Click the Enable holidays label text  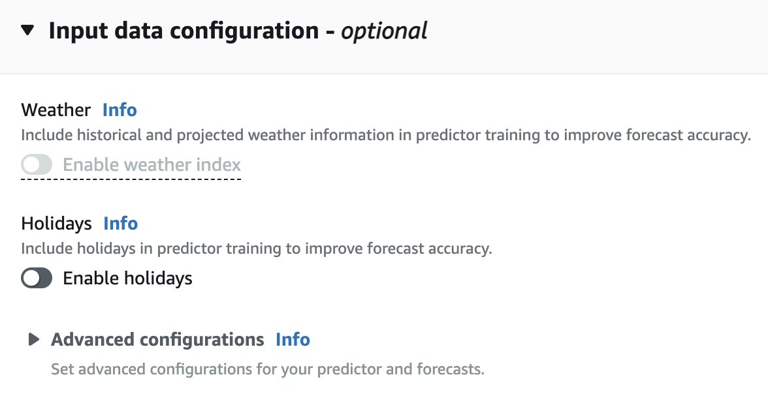coord(127,279)
